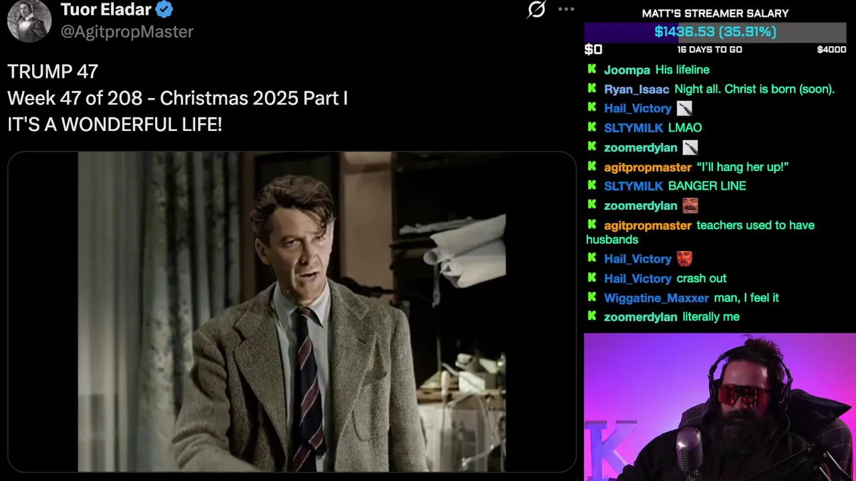This screenshot has height=481, width=856.
Task: Click the Kick badge beside Hail_Victory's face emote
Action: [x=592, y=259]
